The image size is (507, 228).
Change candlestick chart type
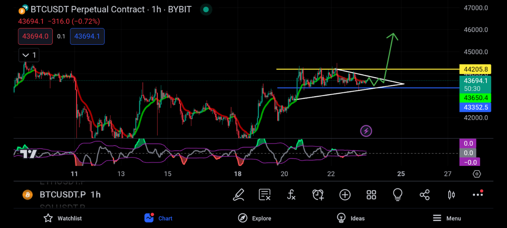451,195
